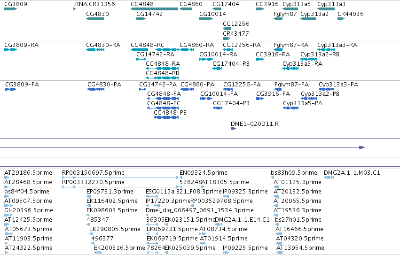
Task: Select the DMG2A.1_1.M03.C1 EST entry
Action: pyautogui.click(x=329, y=178)
